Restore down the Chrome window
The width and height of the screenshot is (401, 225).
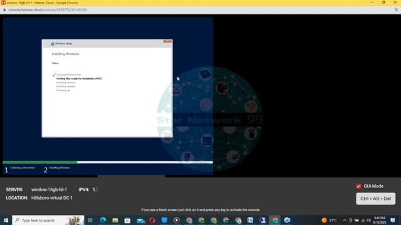[x=383, y=2]
